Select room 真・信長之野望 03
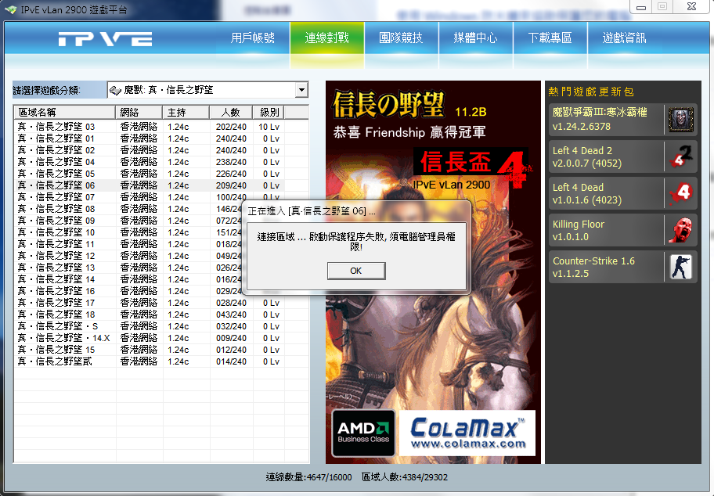The width and height of the screenshot is (714, 496). (150, 127)
